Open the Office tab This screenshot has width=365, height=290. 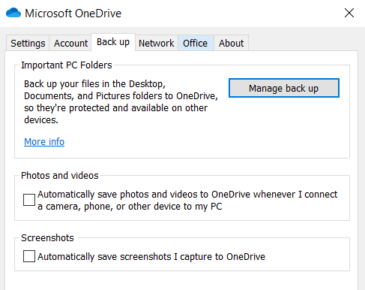(195, 43)
